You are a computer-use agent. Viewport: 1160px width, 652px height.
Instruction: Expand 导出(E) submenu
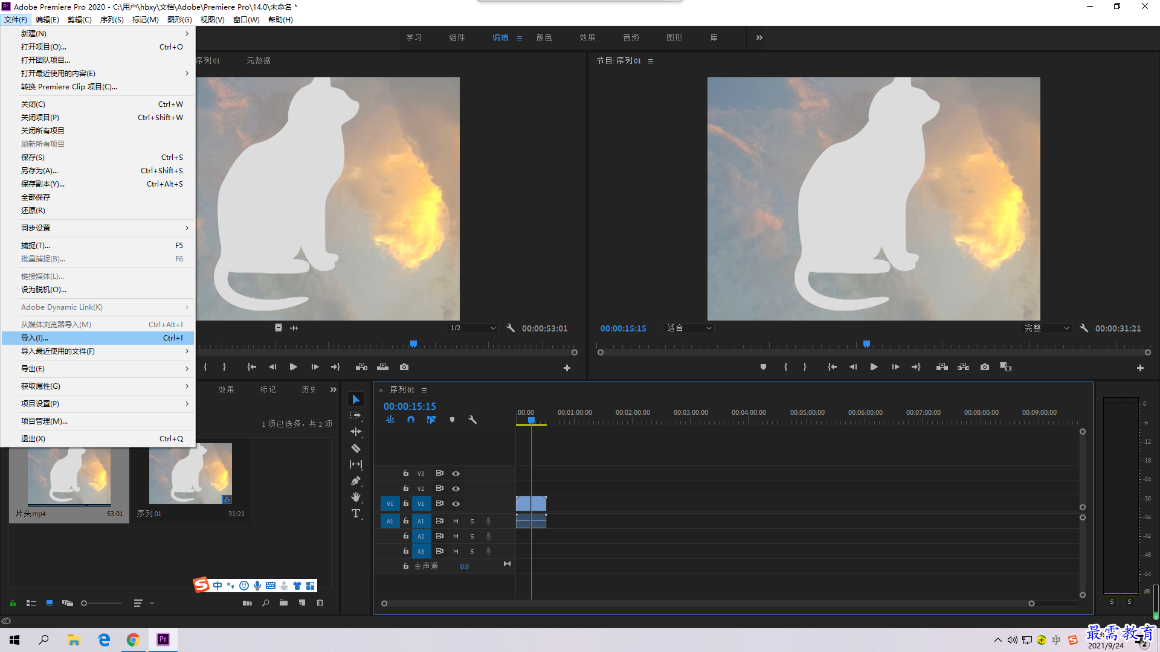click(98, 369)
